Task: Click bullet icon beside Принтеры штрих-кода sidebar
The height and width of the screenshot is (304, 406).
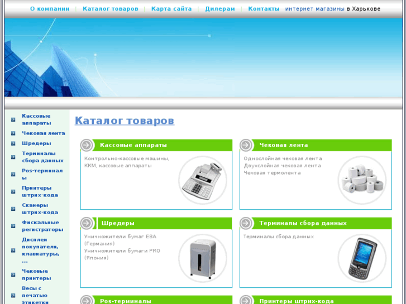Action: 13,191
